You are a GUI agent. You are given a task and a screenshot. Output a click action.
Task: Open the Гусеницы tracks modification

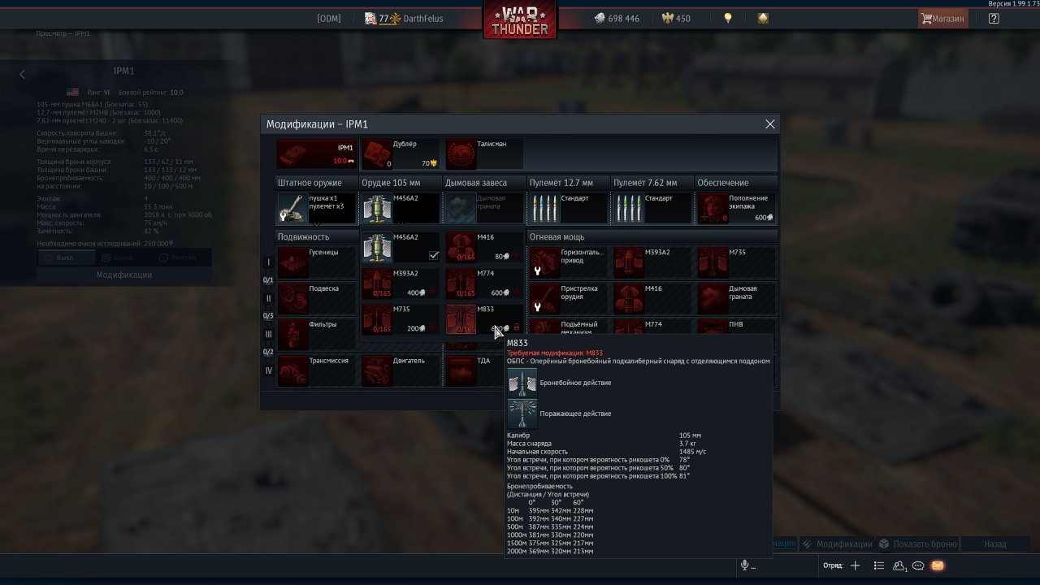(x=317, y=262)
